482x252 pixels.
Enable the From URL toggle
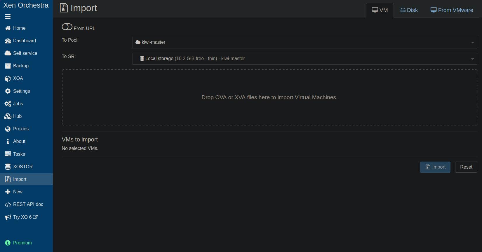67,27
